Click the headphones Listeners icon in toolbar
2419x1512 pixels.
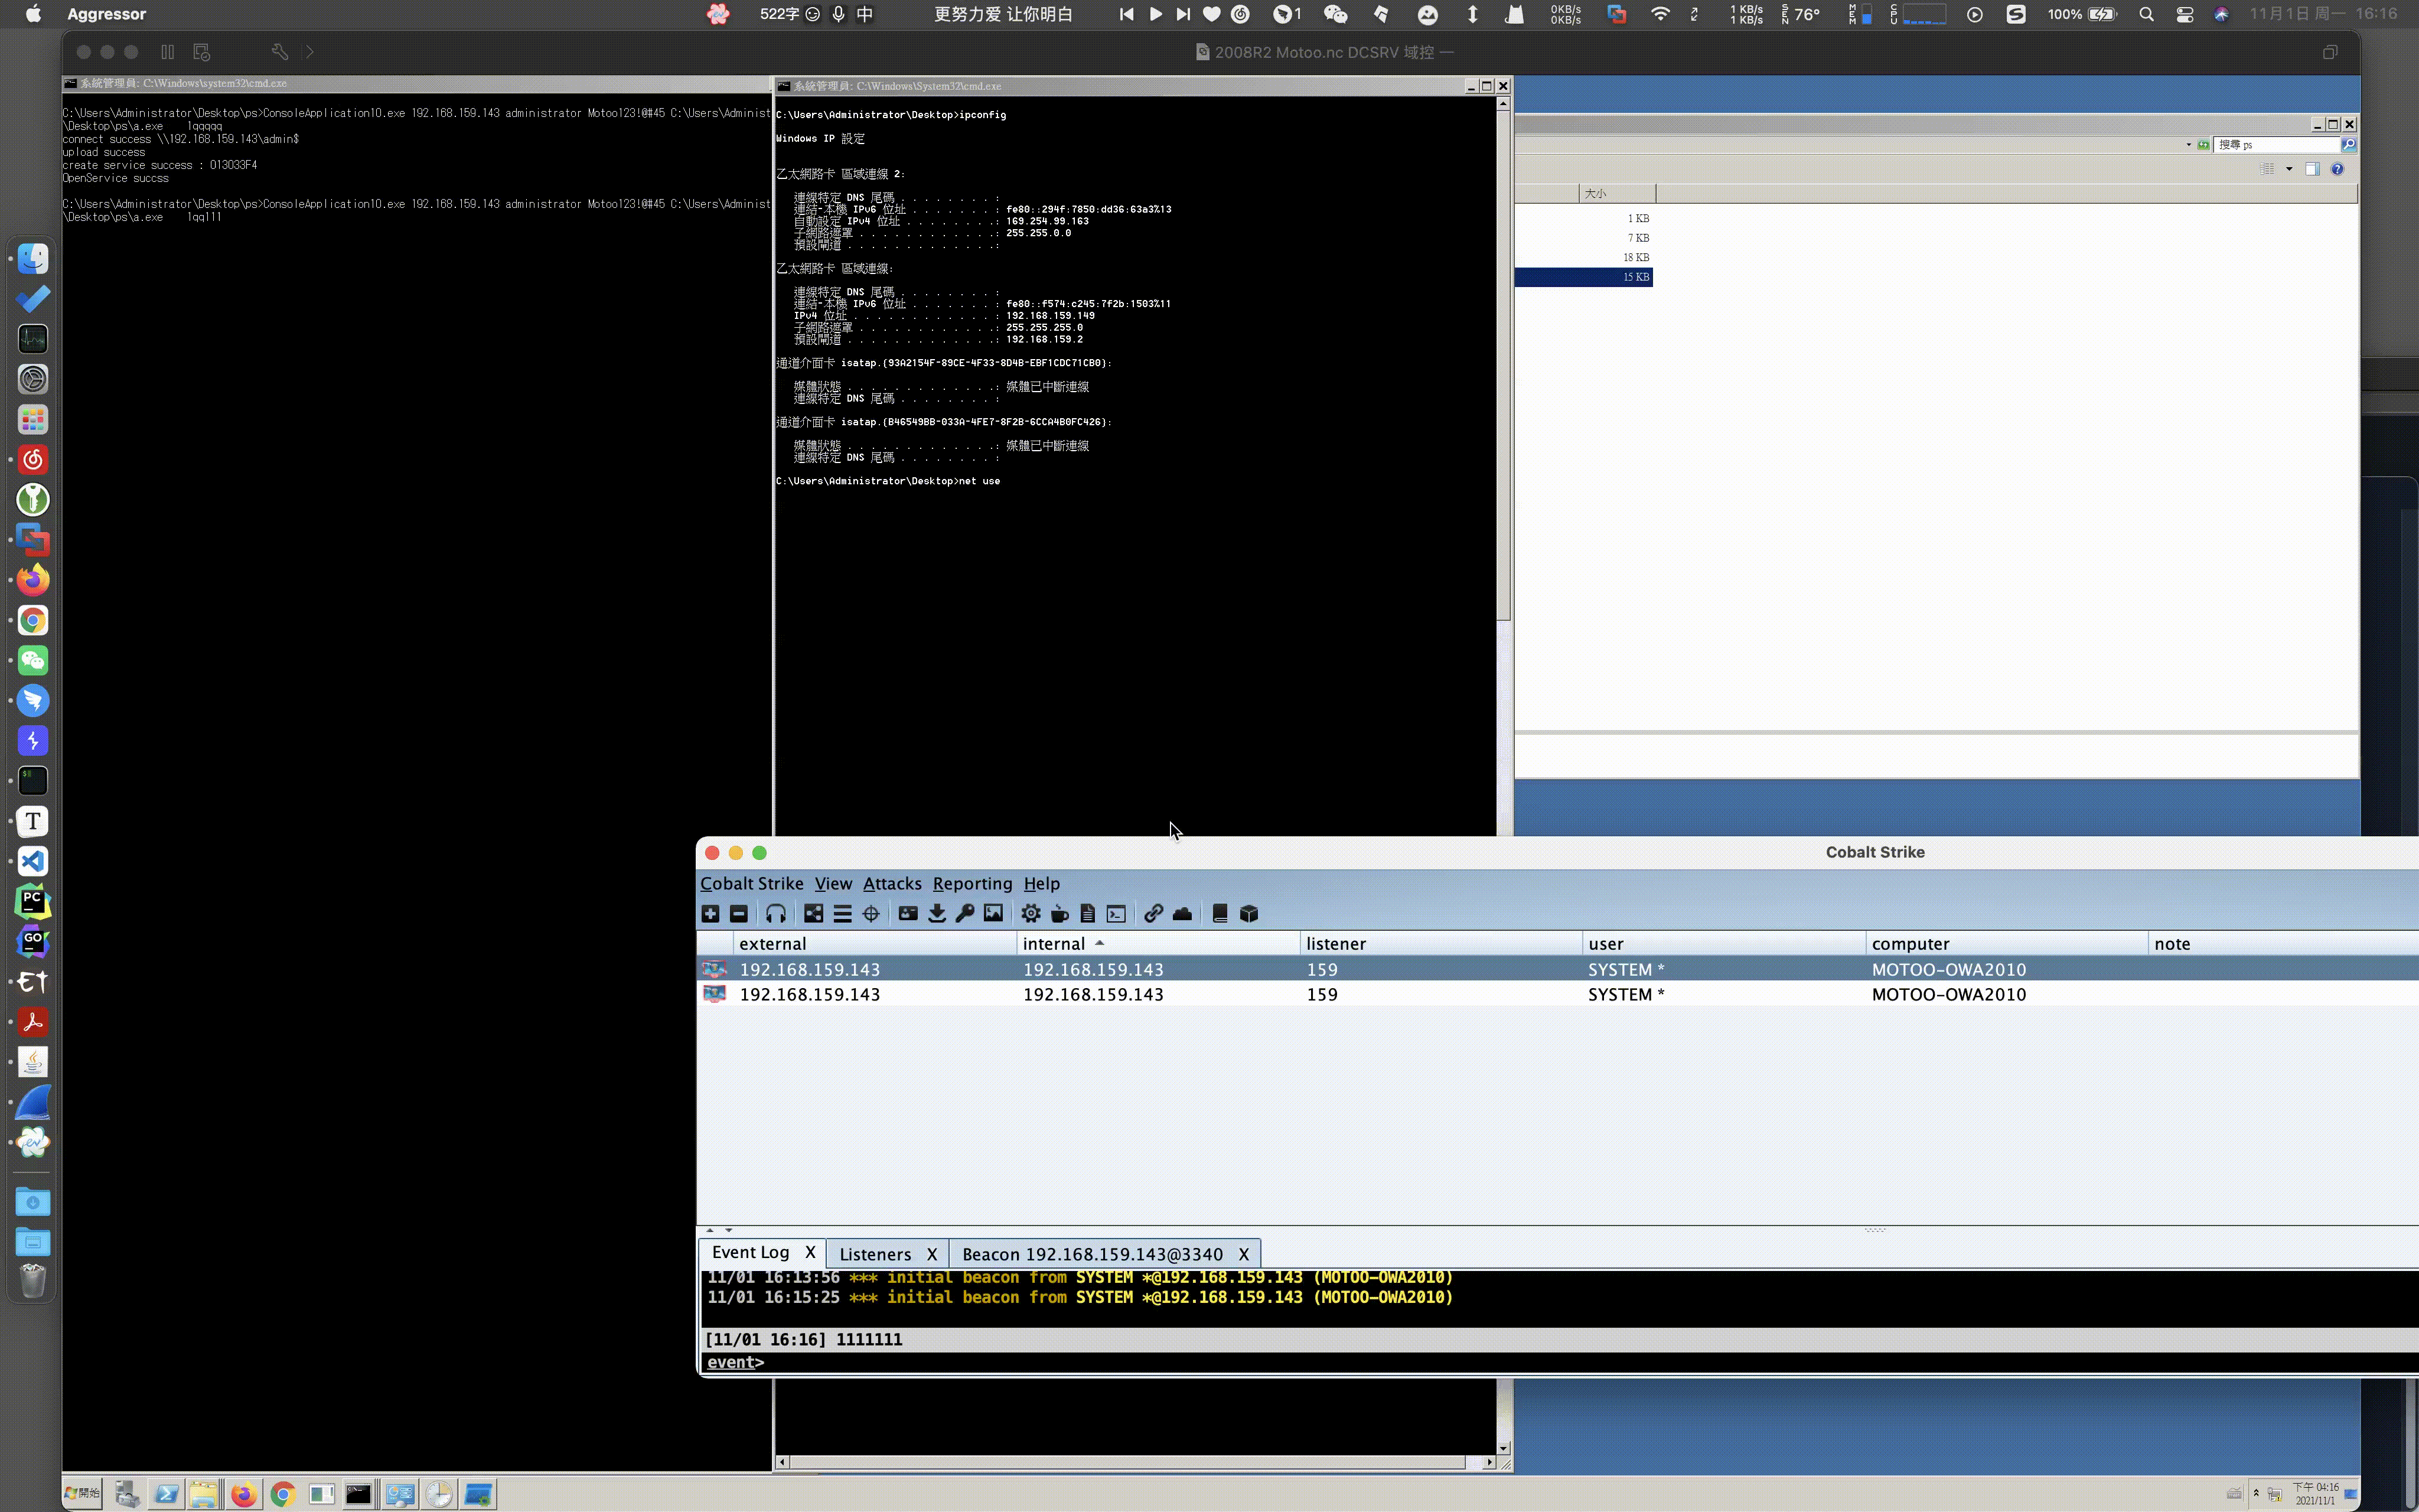[x=775, y=913]
